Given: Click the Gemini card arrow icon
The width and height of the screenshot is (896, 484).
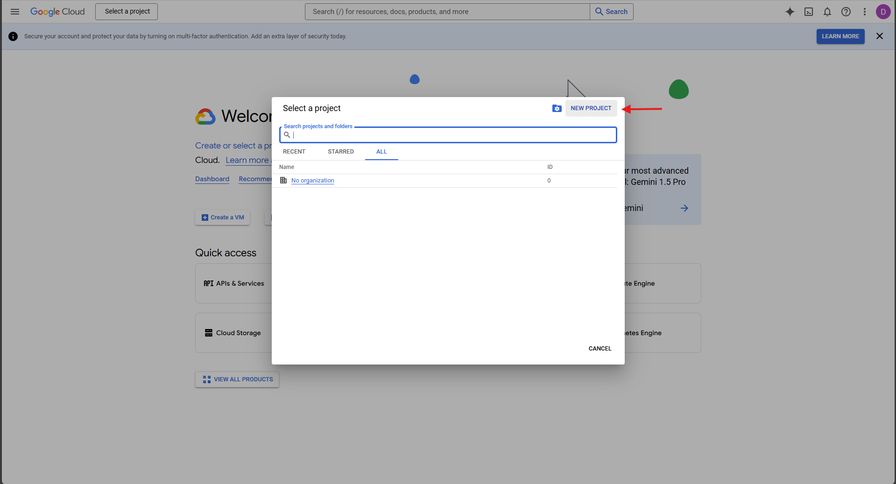Looking at the screenshot, I should click(684, 208).
